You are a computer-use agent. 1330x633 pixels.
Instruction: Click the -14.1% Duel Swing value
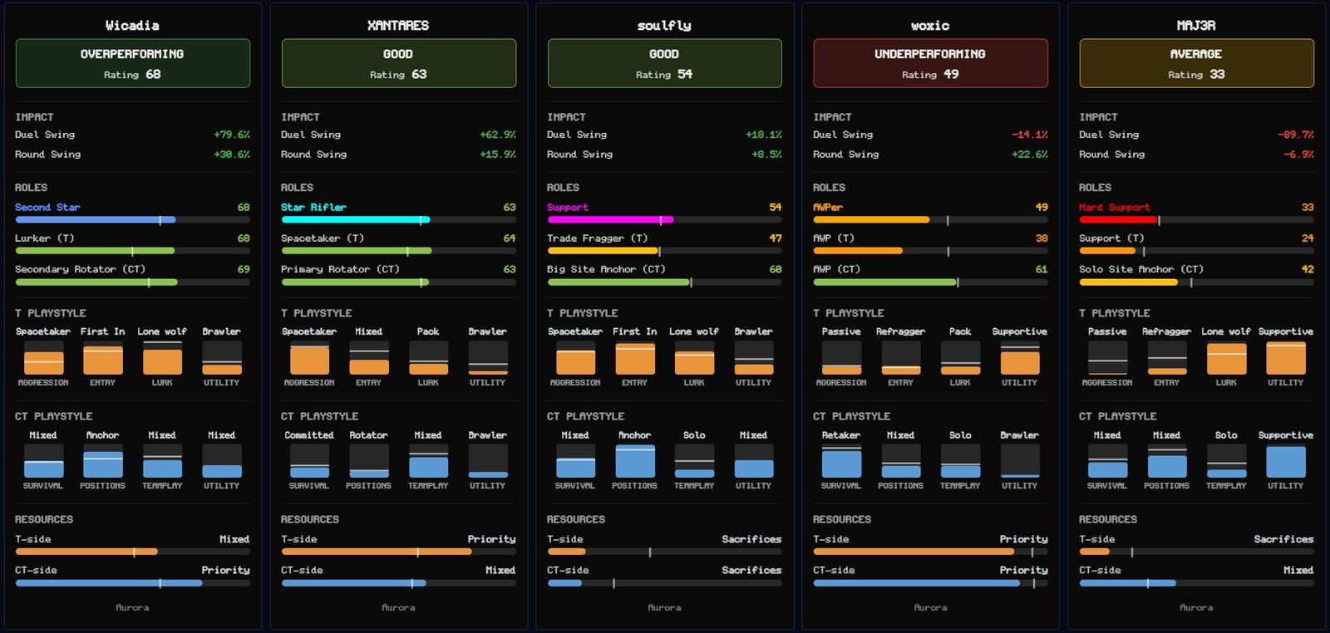point(1030,135)
